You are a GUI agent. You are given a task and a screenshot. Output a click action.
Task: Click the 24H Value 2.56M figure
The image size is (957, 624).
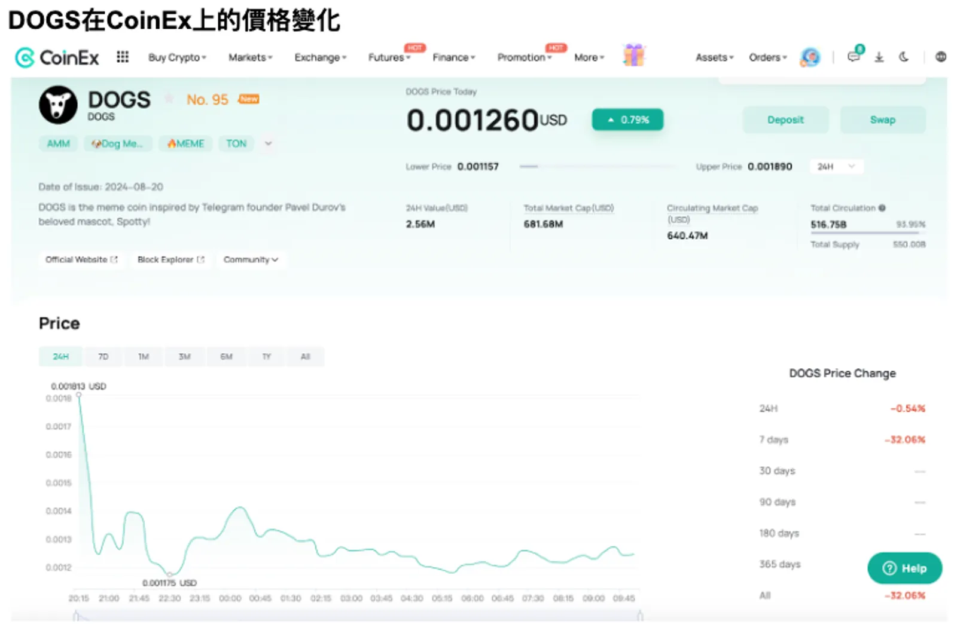[x=420, y=224]
